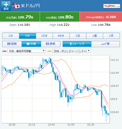
Task: Choose the 1週 weekly timeframe
Action: (x=95, y=36)
